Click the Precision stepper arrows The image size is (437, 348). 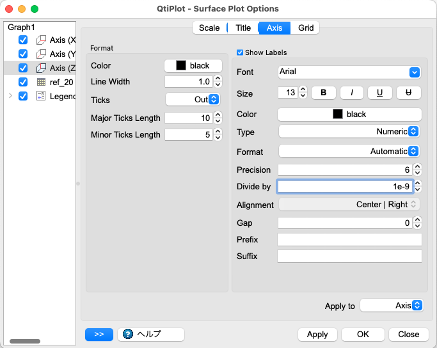417,170
